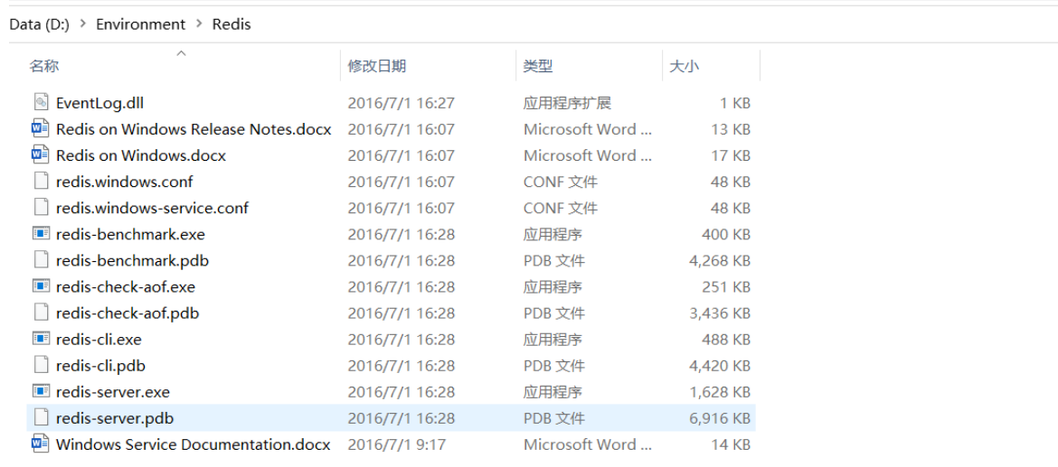1058x467 pixels.
Task: Click date 2016/7/1 9:17 of Windows Service Documentation
Action: coord(396,444)
